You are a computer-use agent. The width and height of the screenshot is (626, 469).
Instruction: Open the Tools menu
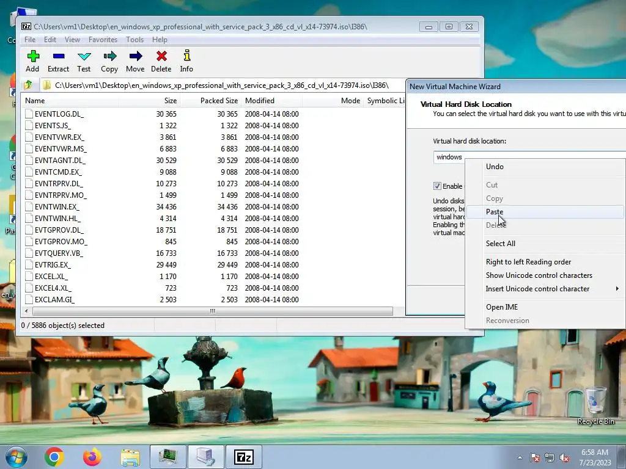pos(134,40)
